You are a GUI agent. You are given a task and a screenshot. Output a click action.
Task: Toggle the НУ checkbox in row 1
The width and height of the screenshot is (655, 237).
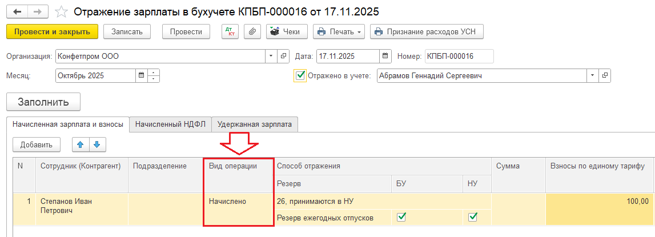(473, 217)
